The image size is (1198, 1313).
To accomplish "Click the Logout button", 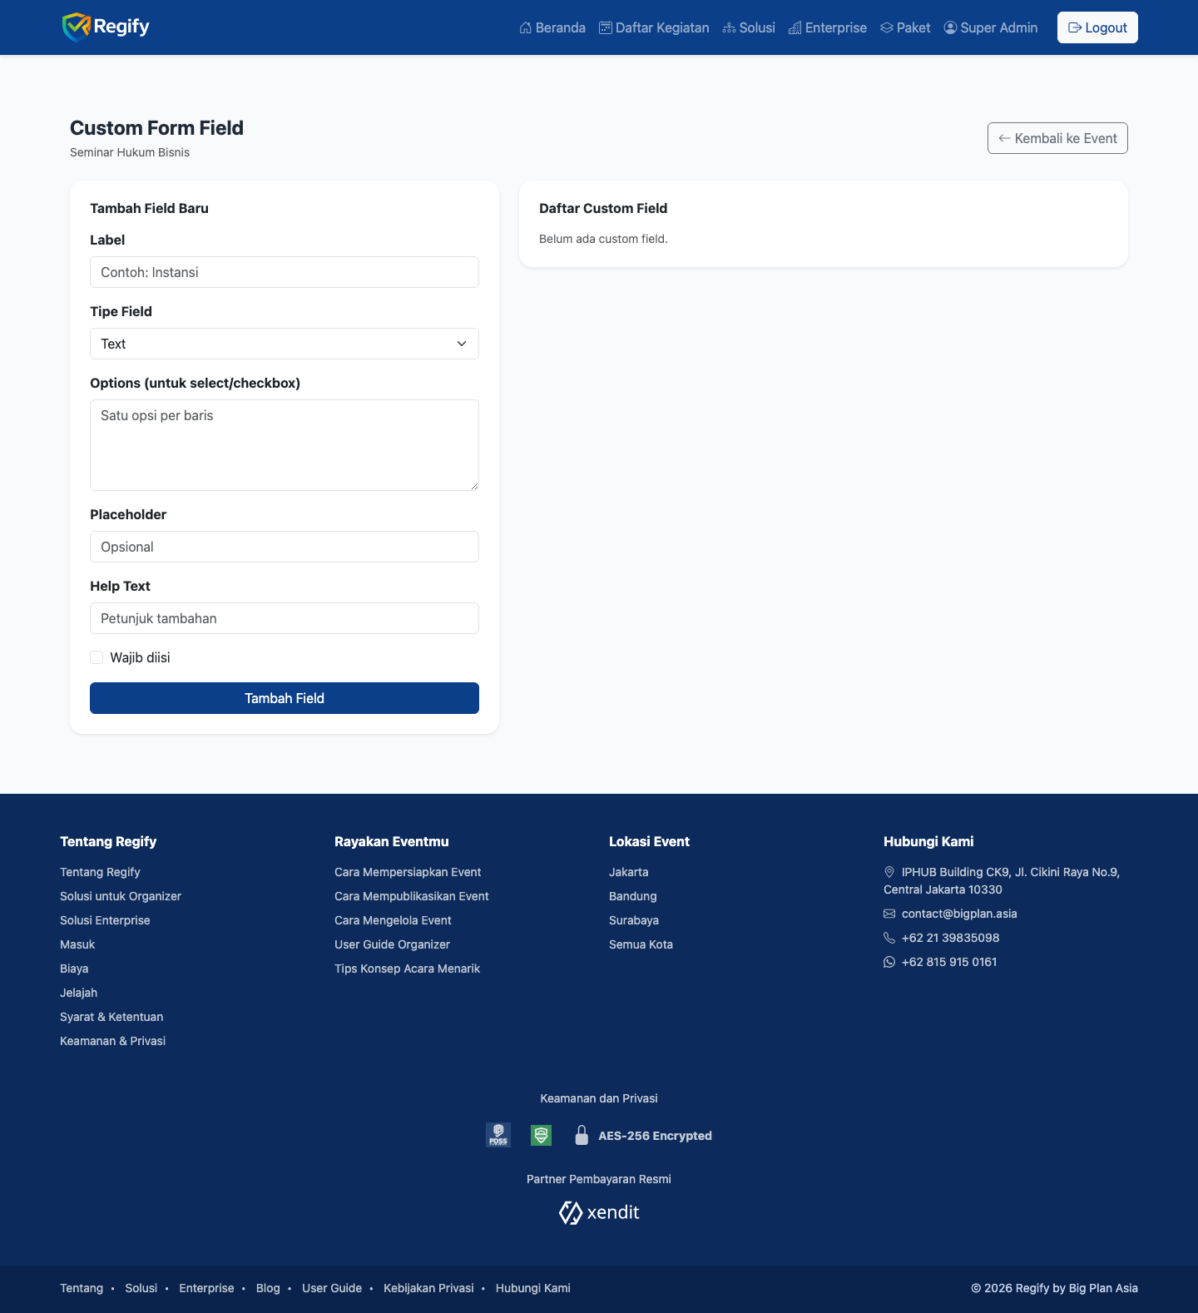I will click(x=1097, y=27).
